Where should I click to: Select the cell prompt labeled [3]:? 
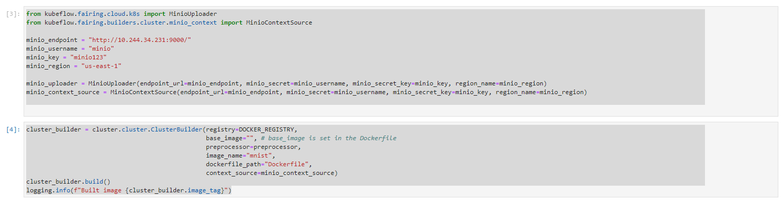pyautogui.click(x=13, y=14)
